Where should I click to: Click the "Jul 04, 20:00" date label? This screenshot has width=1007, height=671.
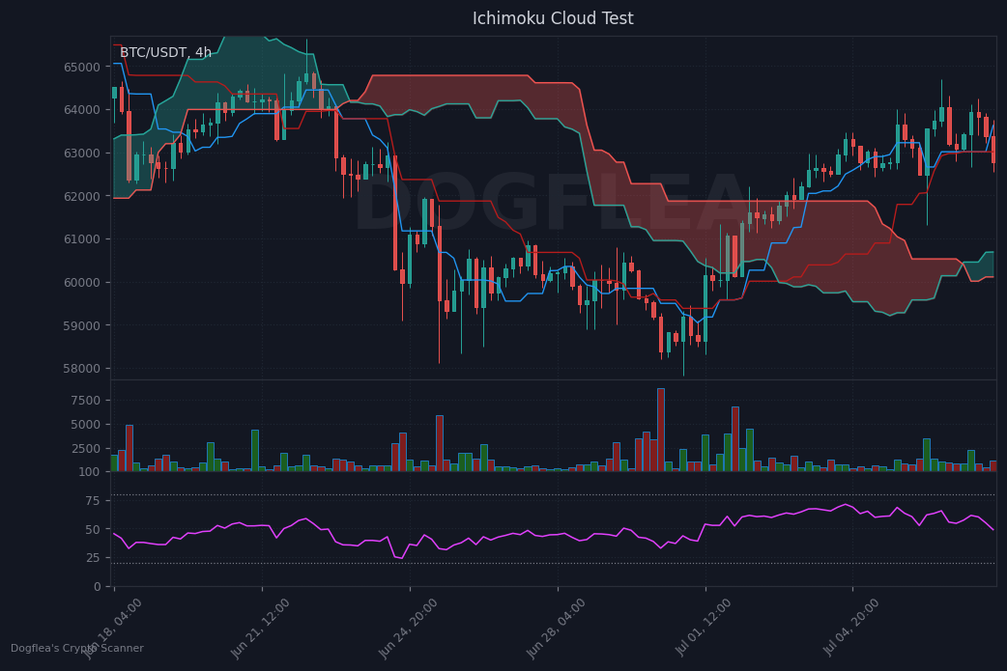coord(851,628)
